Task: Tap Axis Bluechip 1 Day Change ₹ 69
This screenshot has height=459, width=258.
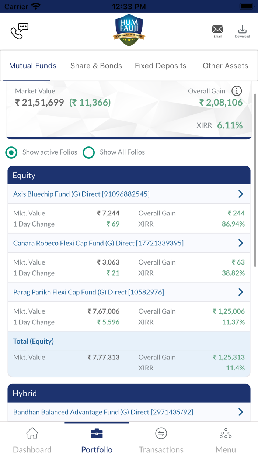Action: pos(113,224)
